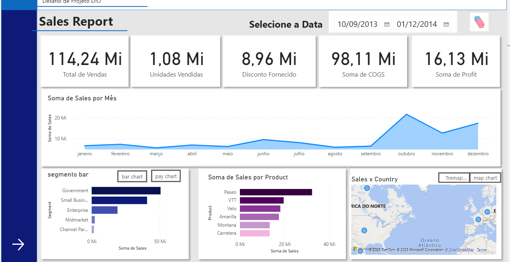Image resolution: width=510 pixels, height=262 pixels.
Task: Show the map chart for Sales x Country
Action: (x=485, y=178)
